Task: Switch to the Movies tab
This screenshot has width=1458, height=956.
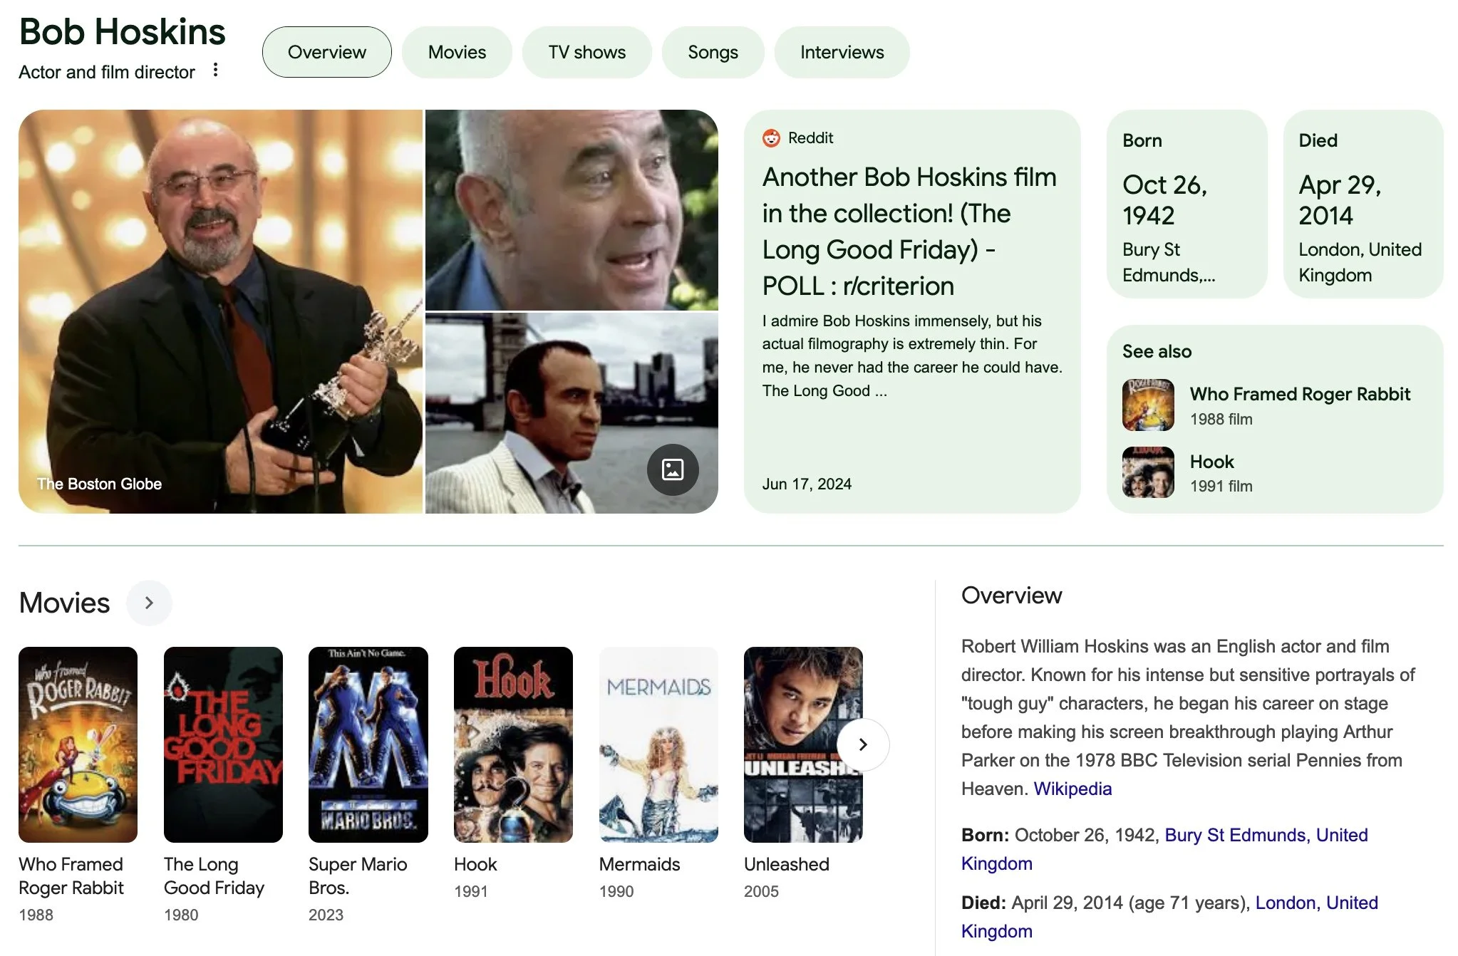Action: pos(457,52)
